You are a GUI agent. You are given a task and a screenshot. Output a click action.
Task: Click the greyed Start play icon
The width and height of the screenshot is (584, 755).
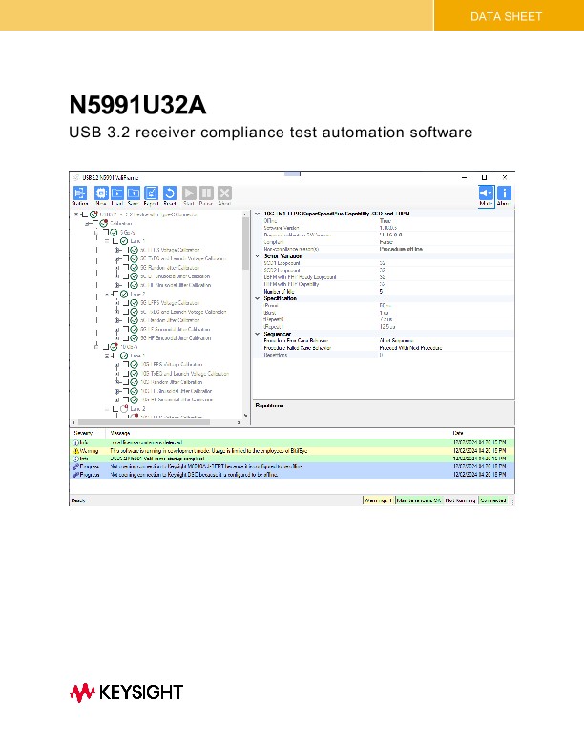189,194
